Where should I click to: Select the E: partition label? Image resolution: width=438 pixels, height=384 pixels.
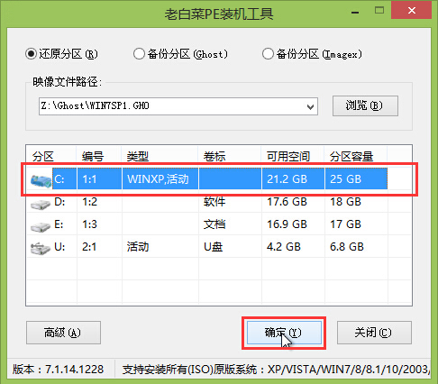[59, 224]
